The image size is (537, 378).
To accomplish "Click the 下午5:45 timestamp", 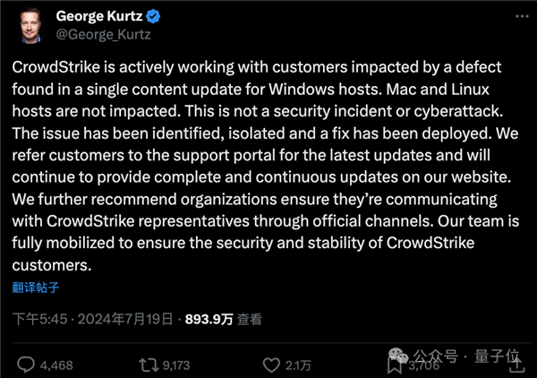I will (x=39, y=319).
